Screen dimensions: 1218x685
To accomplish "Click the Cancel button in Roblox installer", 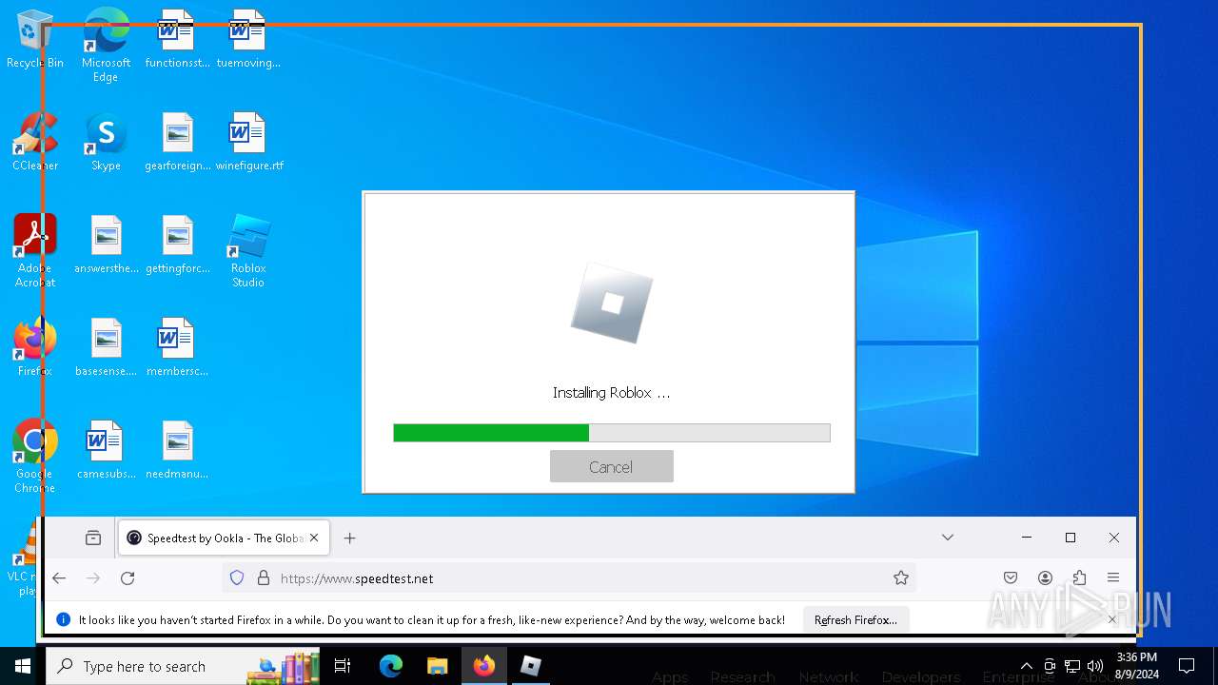I will (611, 466).
